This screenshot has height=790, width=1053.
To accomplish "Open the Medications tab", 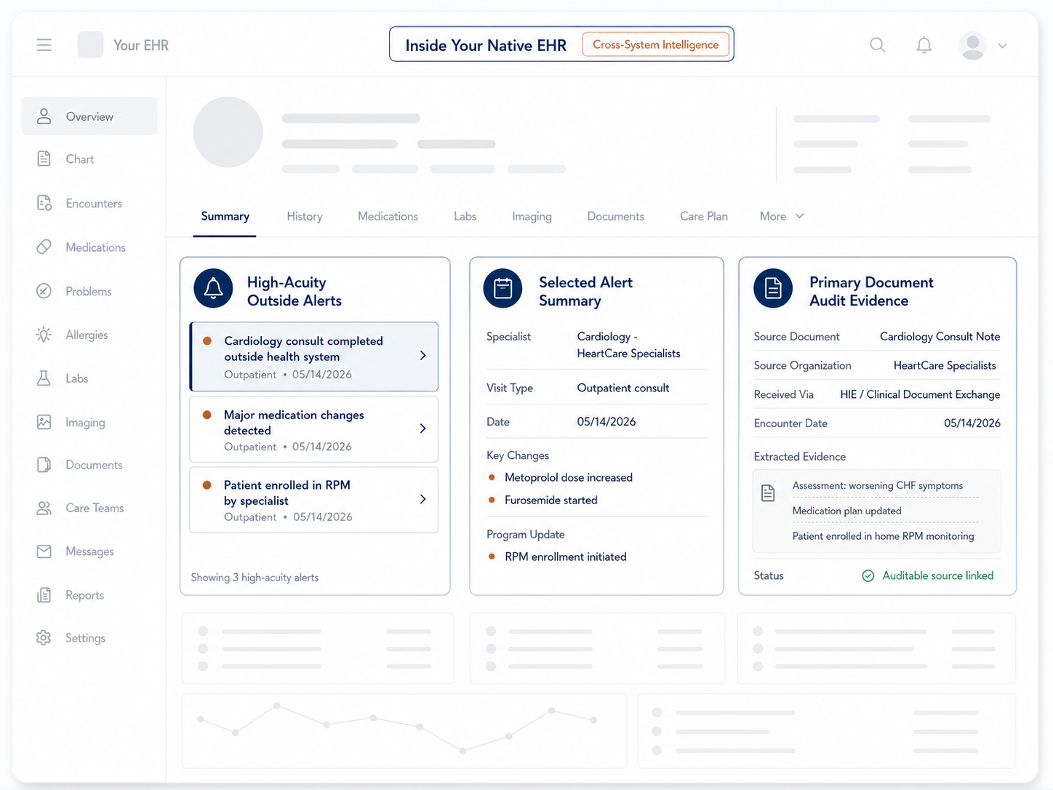I will pyautogui.click(x=388, y=216).
